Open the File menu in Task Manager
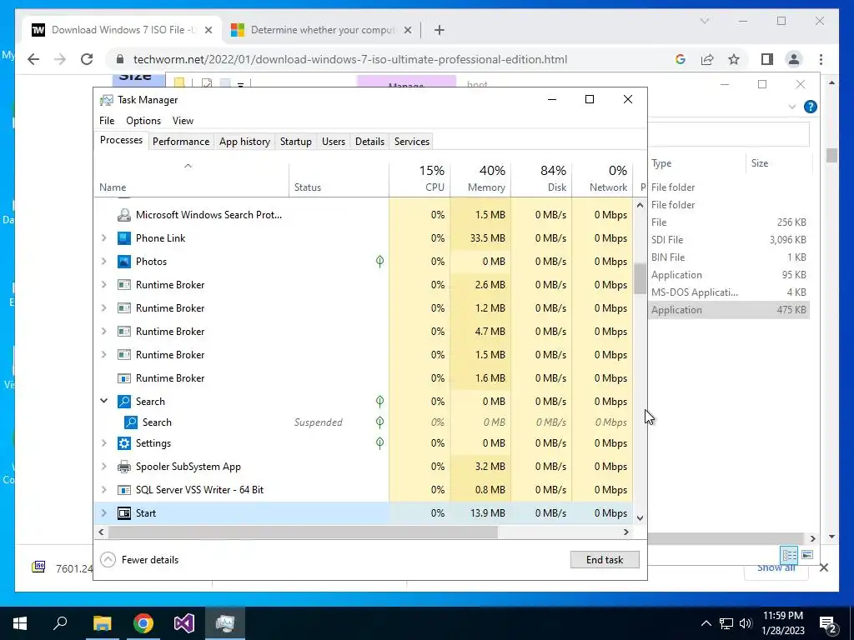The width and height of the screenshot is (854, 640). click(x=107, y=121)
